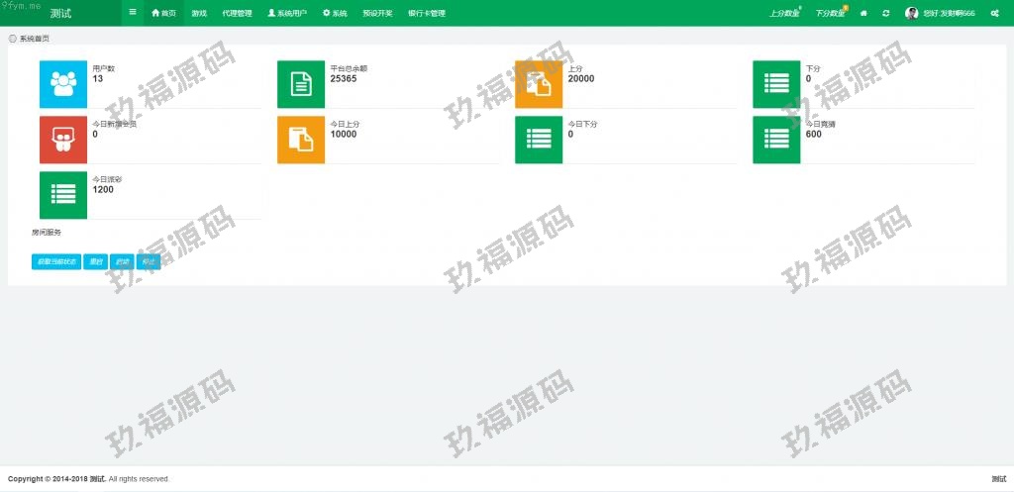Image resolution: width=1014 pixels, height=492 pixels.
Task: Click the 上分数量 notification link
Action: click(x=784, y=13)
